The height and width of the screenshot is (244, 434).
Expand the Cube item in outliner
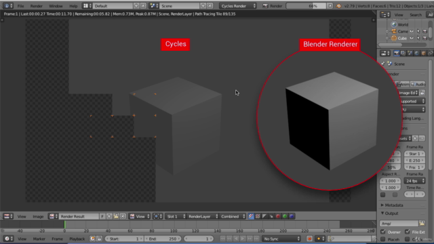[387, 38]
